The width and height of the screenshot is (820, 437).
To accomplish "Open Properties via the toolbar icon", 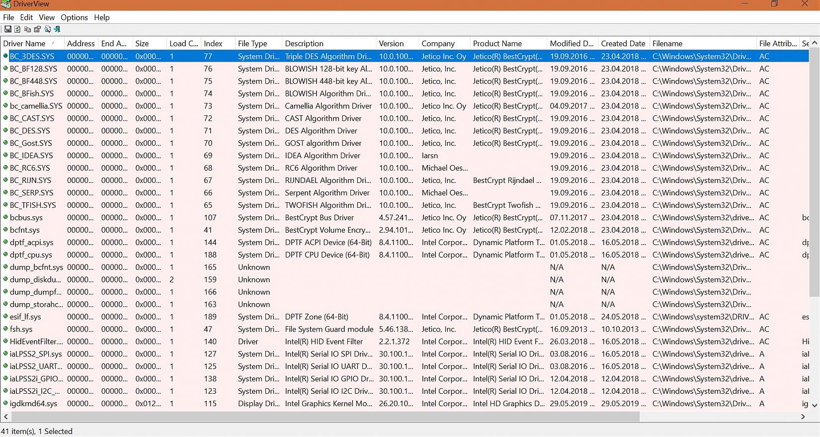I will 37,29.
